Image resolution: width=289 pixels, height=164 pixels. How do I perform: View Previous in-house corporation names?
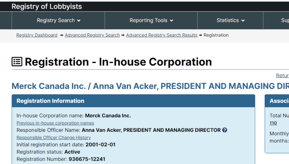click(x=55, y=123)
